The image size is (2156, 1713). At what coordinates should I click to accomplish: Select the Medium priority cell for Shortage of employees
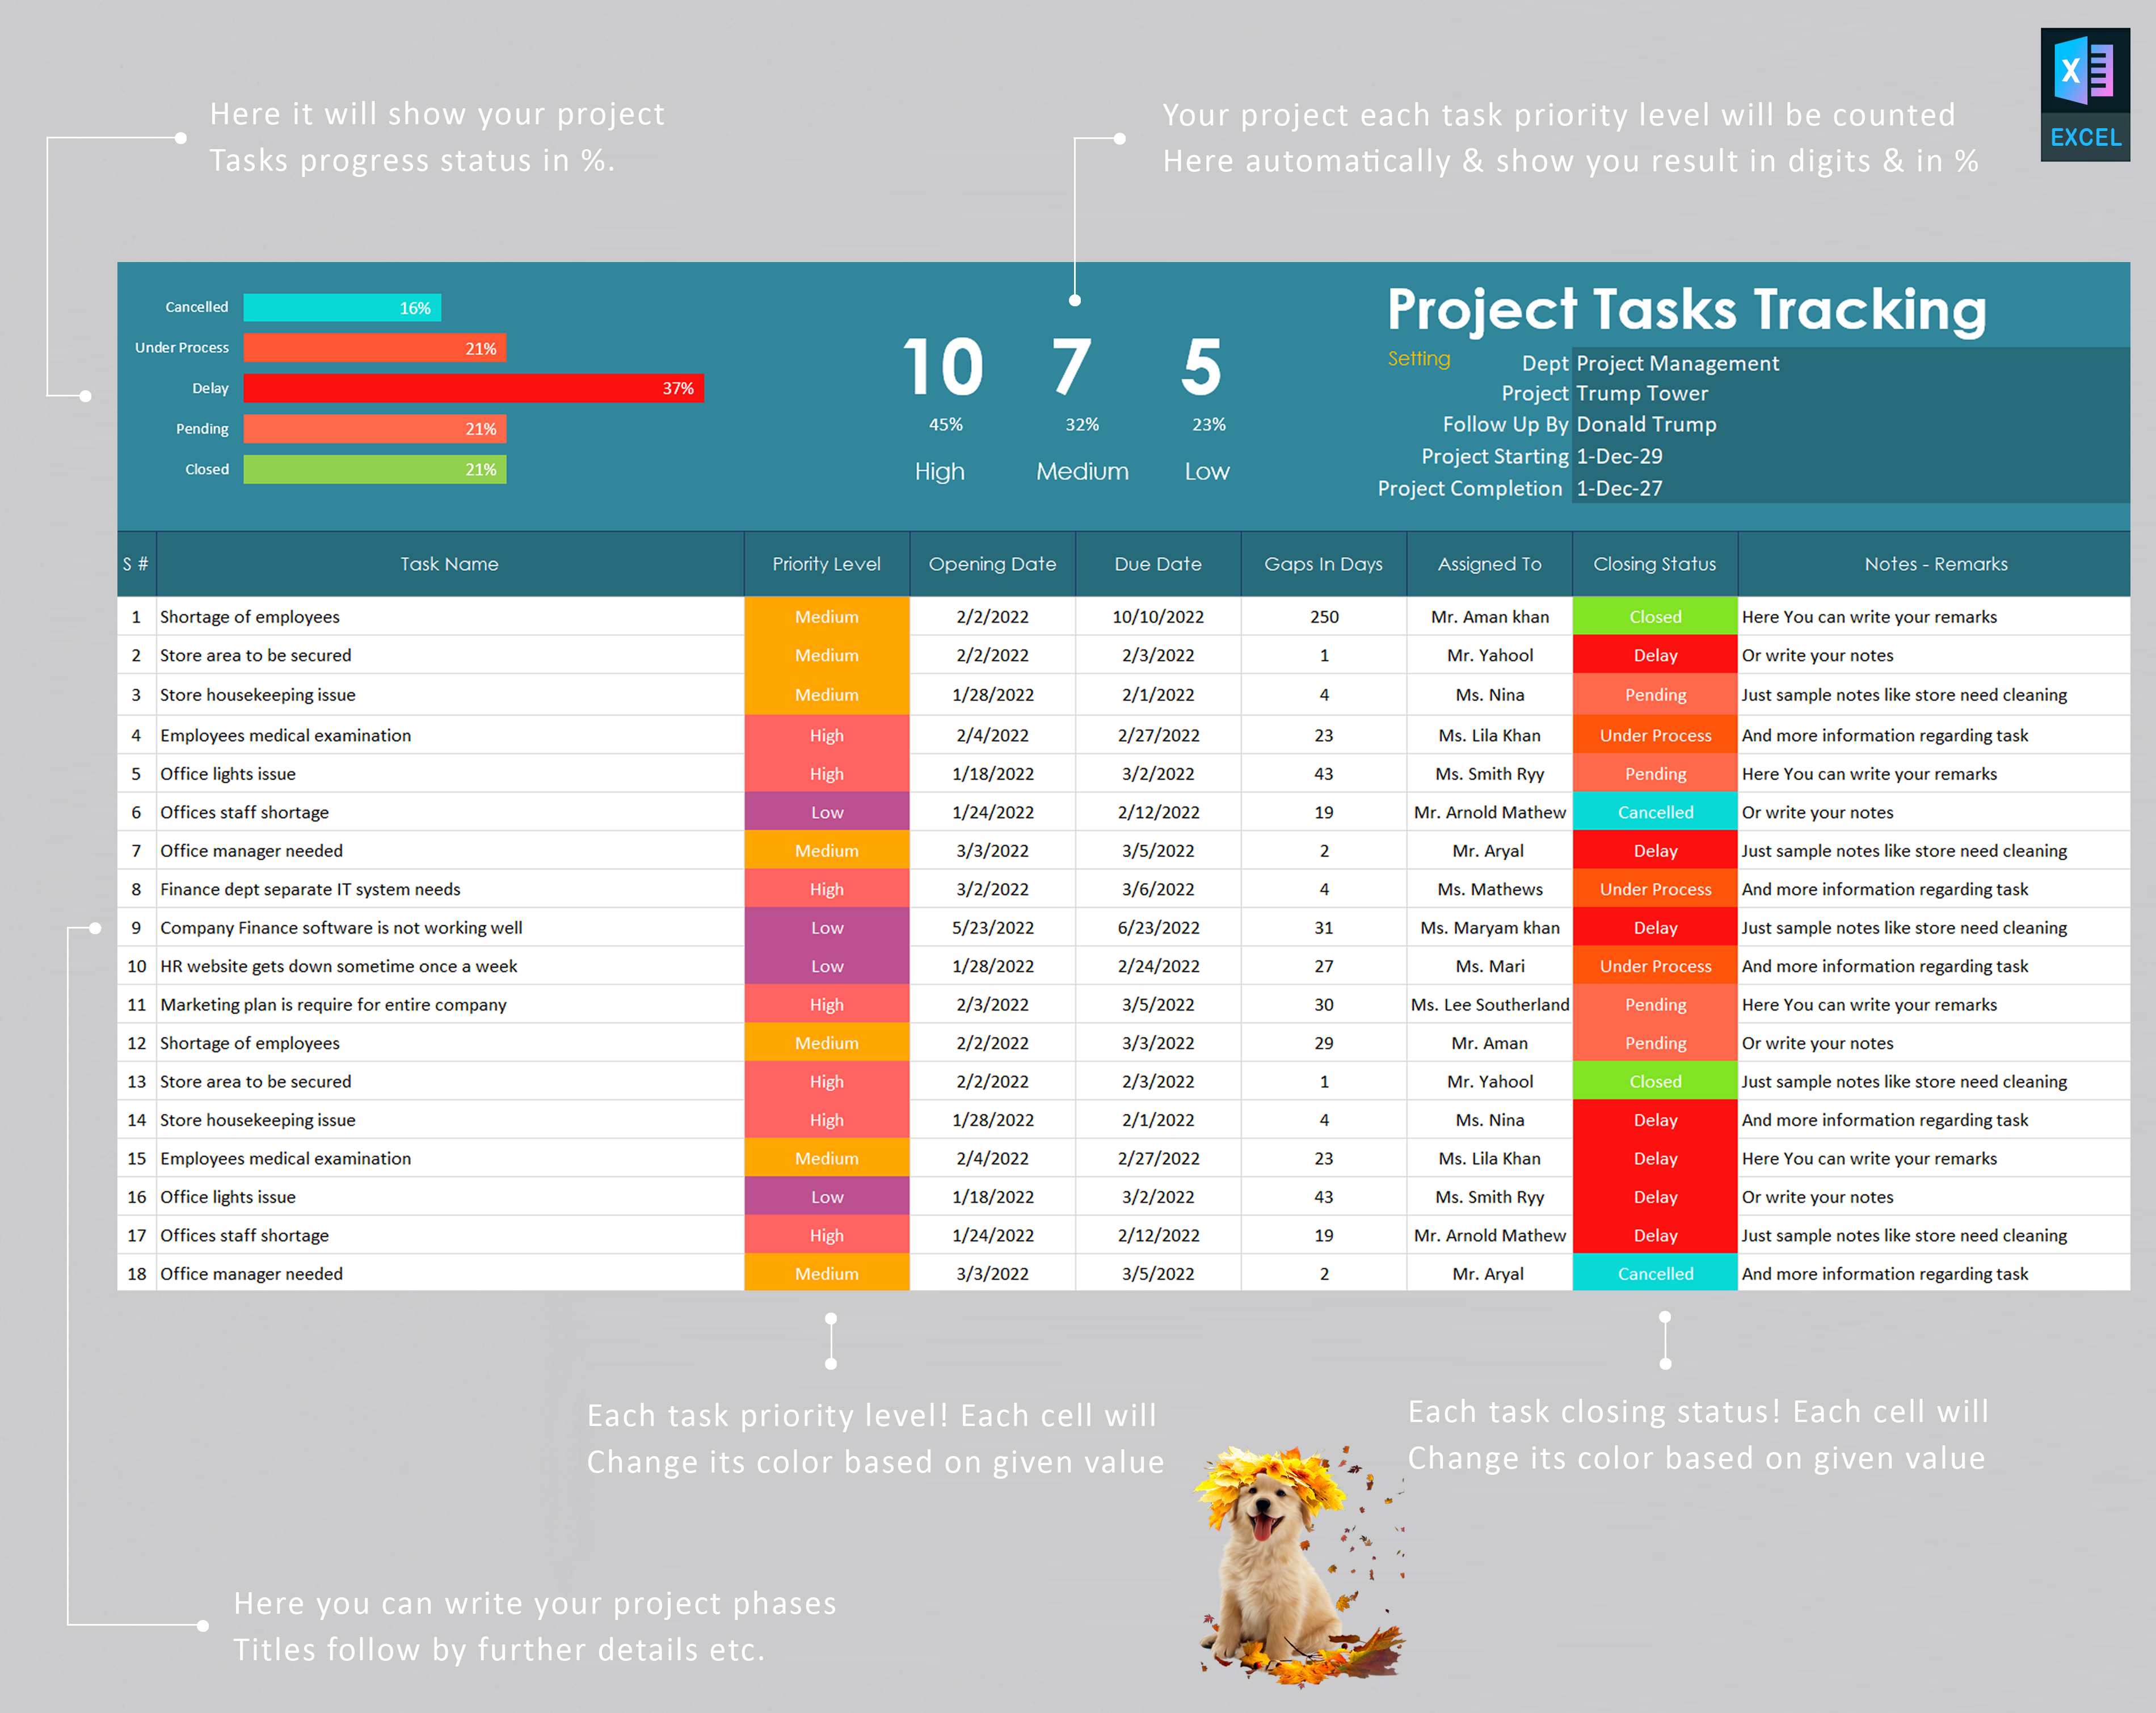826,616
